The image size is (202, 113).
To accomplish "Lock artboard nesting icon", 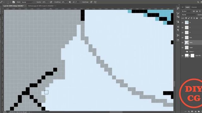I will pyautogui.click(x=194, y=18).
